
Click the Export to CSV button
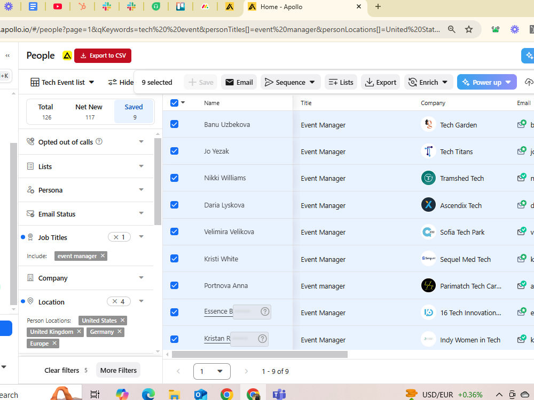pos(103,56)
